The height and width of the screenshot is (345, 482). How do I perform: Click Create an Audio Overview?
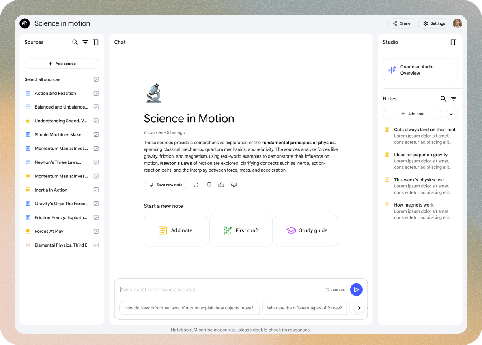[420, 70]
